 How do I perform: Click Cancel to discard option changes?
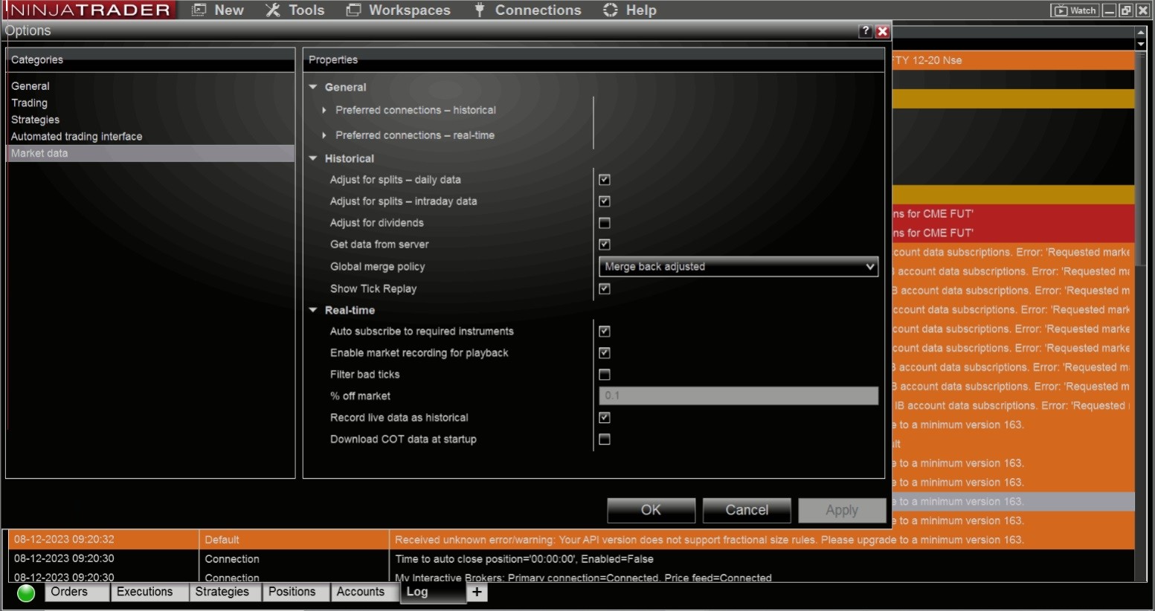point(747,510)
